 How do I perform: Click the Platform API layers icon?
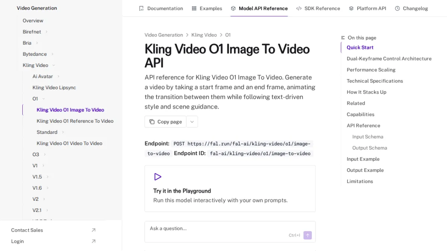pos(351,8)
